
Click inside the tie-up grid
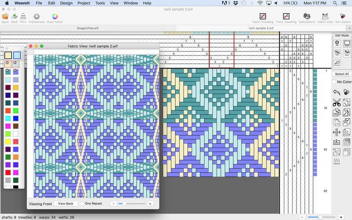(x=296, y=51)
